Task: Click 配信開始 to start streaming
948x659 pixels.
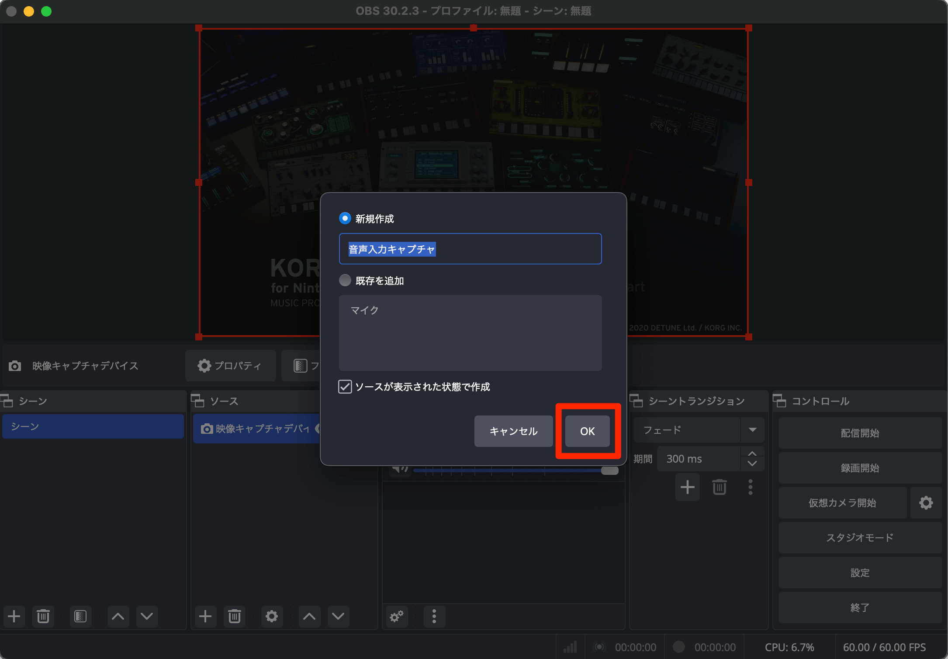Action: pos(860,433)
